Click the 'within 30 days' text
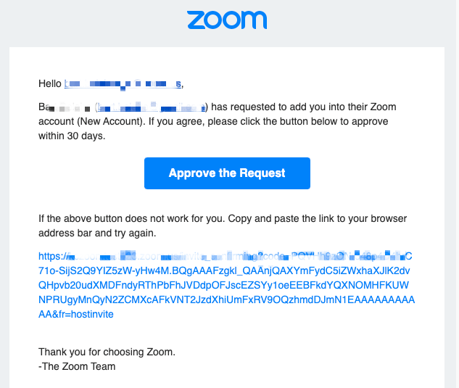Viewport: 459px width, 388px height. 72,136
